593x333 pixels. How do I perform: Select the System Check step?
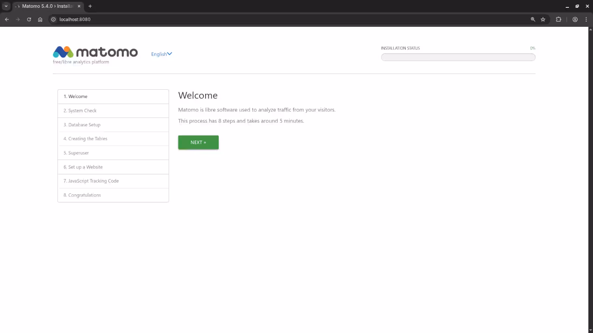[x=113, y=111]
